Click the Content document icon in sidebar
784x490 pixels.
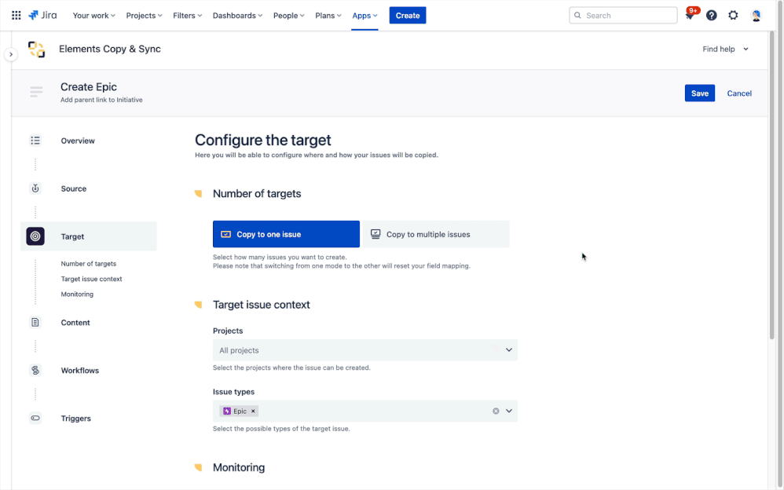35,322
